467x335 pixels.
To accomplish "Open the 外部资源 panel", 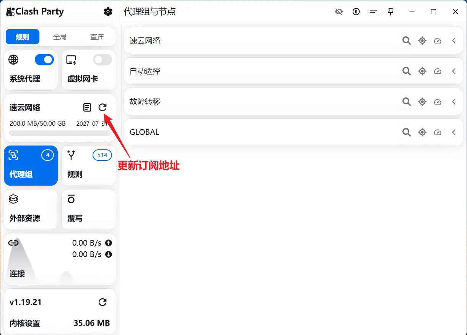I will (x=31, y=209).
